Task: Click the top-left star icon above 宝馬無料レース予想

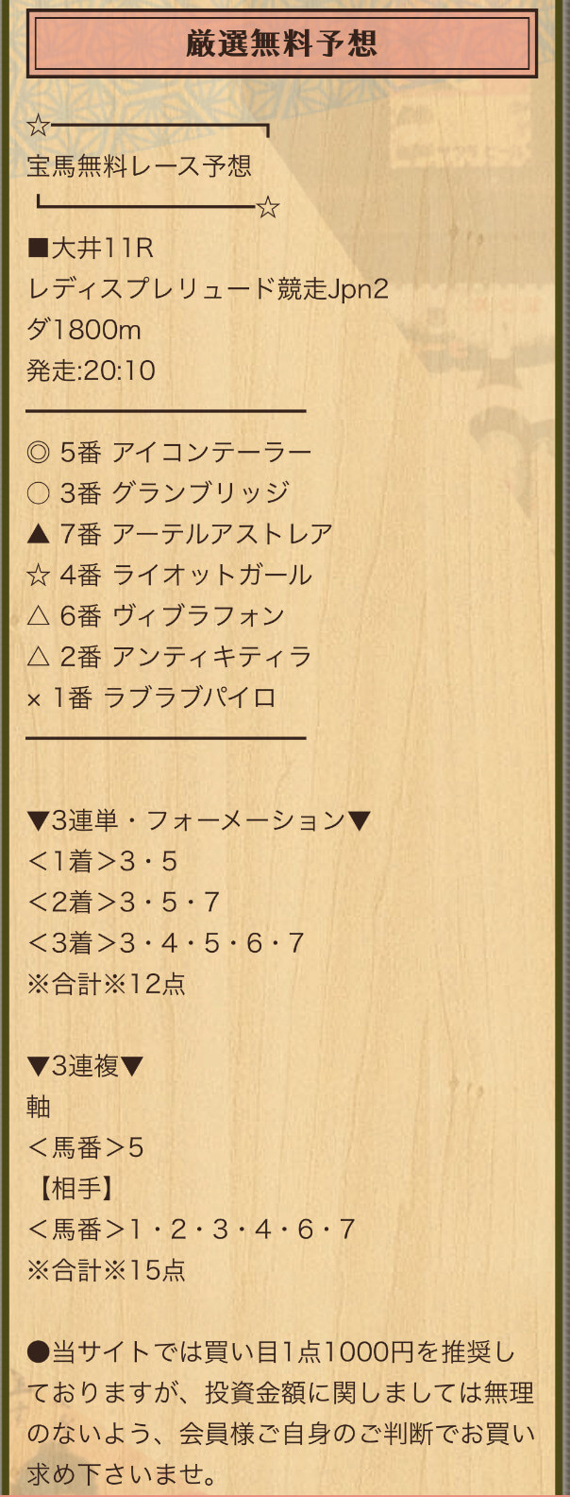Action: [38, 126]
